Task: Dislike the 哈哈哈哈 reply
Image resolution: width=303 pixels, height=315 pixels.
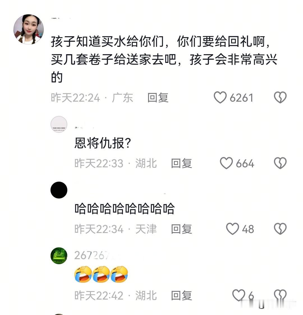Action: coord(280,229)
